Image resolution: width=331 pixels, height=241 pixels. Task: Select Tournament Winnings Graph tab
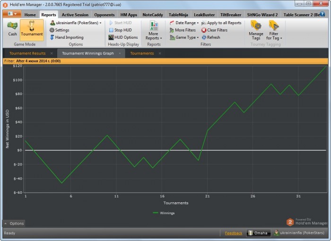[x=88, y=53]
